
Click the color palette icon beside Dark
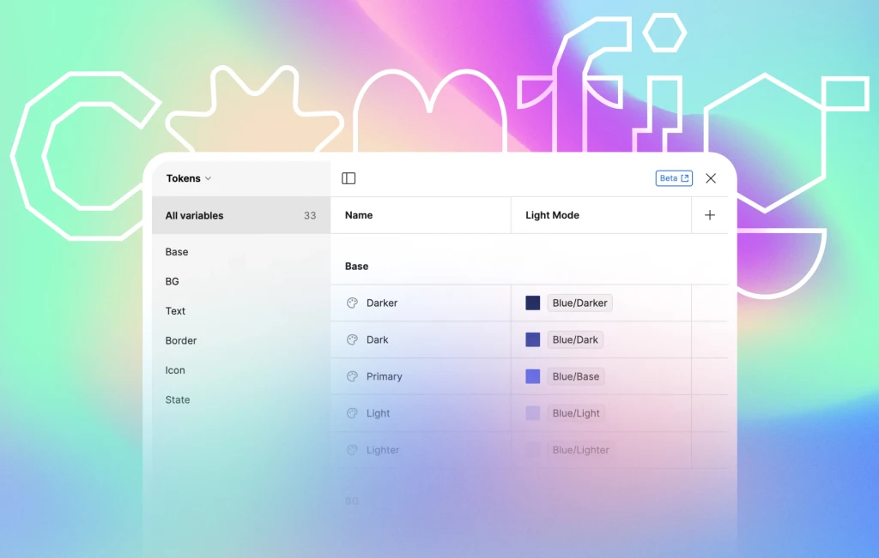[352, 340]
